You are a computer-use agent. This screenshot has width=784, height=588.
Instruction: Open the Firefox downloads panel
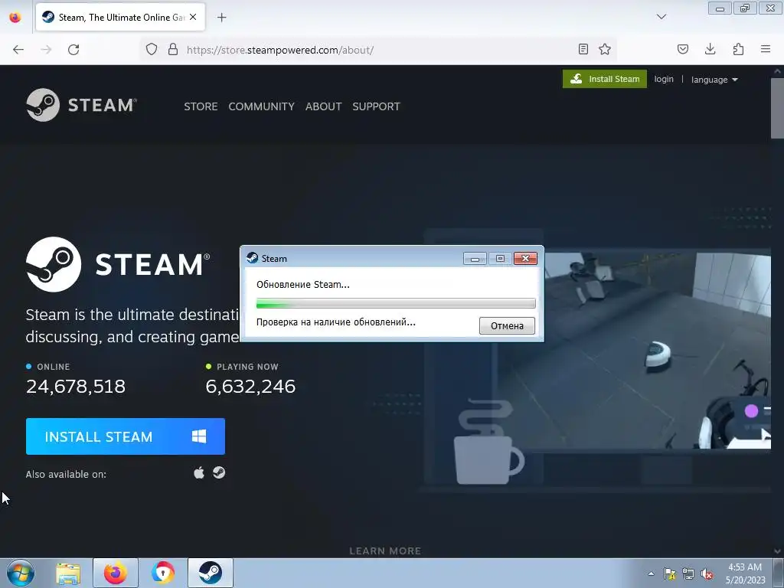click(x=710, y=49)
